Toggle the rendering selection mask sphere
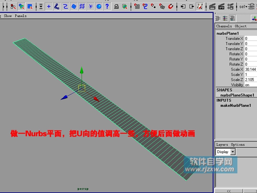 click(99, 6)
